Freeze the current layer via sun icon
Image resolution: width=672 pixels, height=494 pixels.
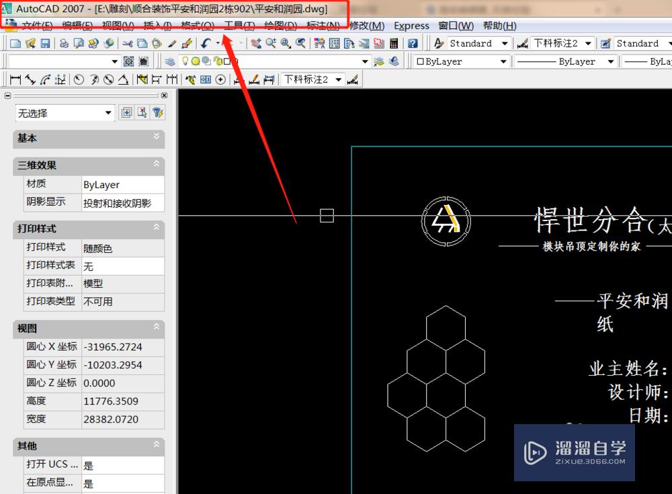[196, 60]
